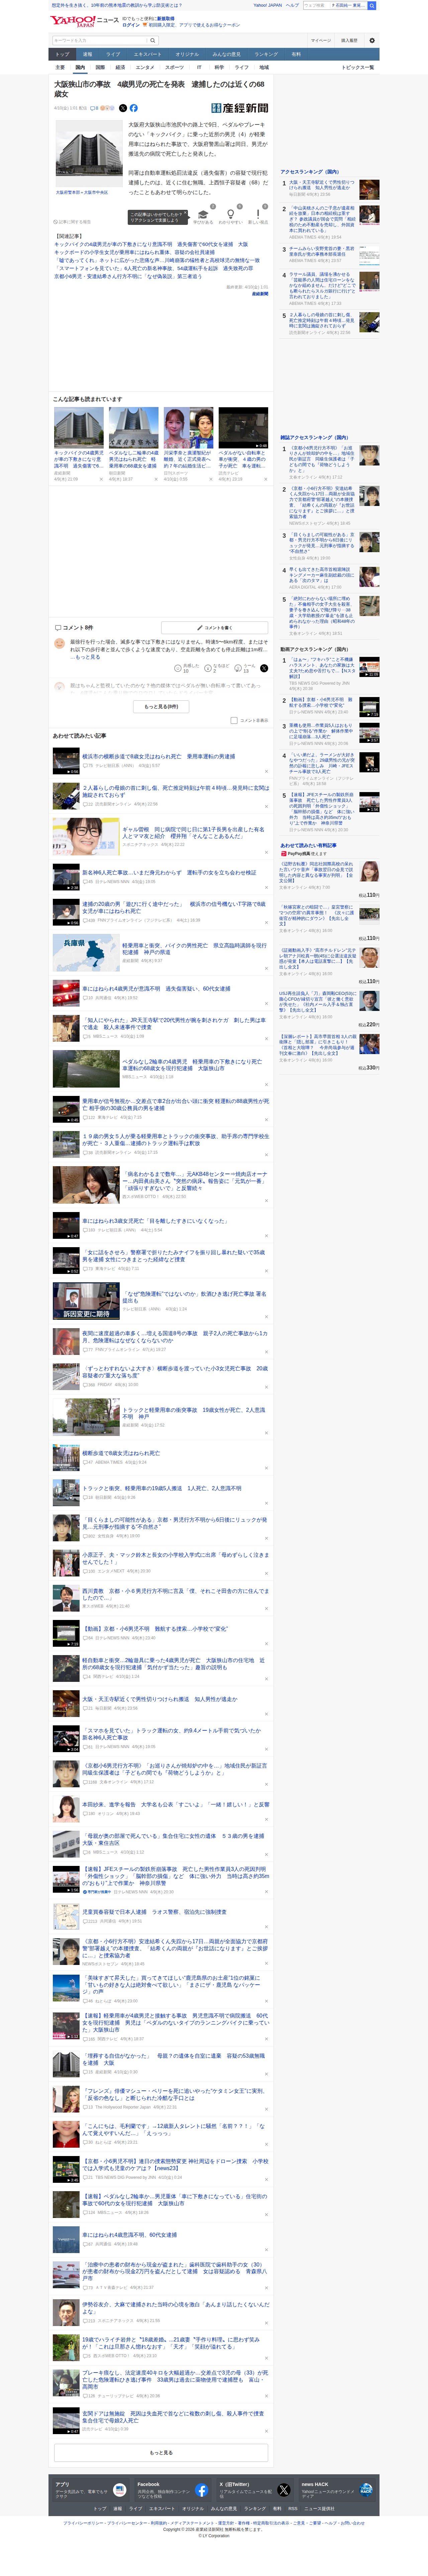Expand the first comment with …もっと見る
Viewport: 428px width, 2576px height.
coord(85,657)
